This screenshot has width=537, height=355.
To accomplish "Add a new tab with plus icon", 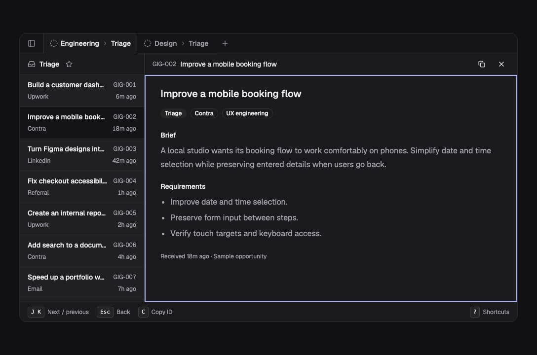I will point(225,43).
